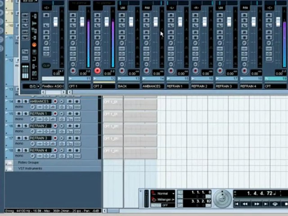
Task: Solo the REFRAIN 1 track
Action: tap(26, 114)
